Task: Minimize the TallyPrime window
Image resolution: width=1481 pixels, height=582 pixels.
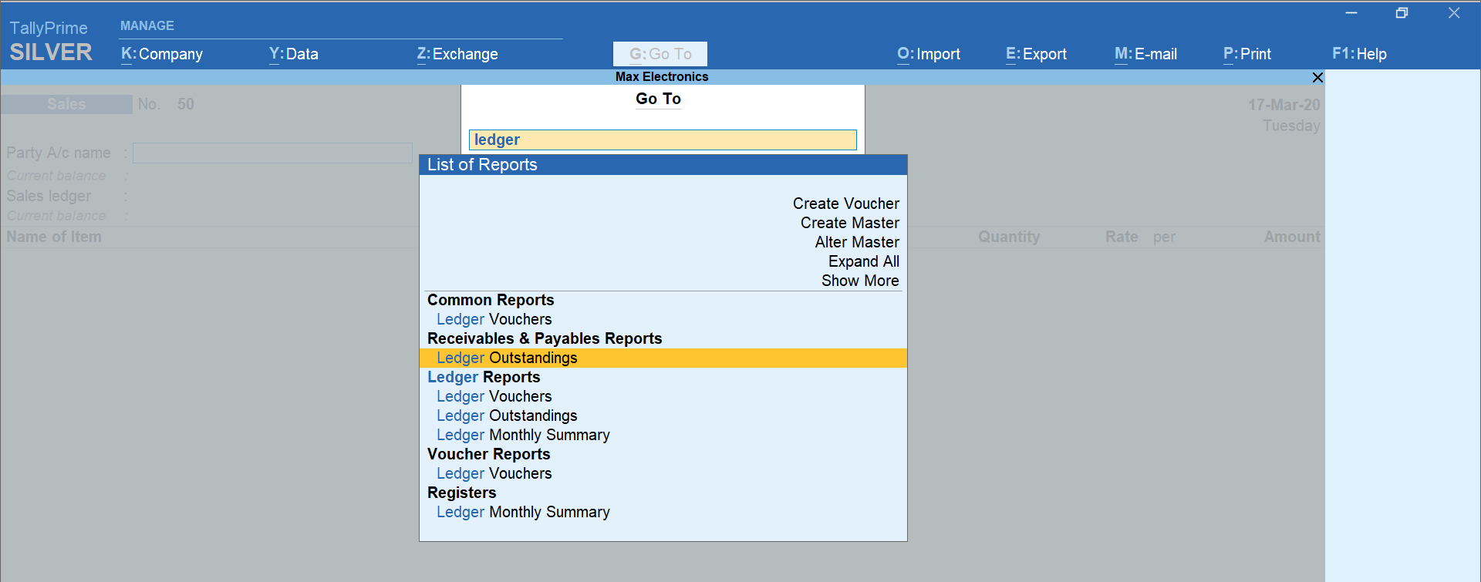Action: (x=1351, y=13)
